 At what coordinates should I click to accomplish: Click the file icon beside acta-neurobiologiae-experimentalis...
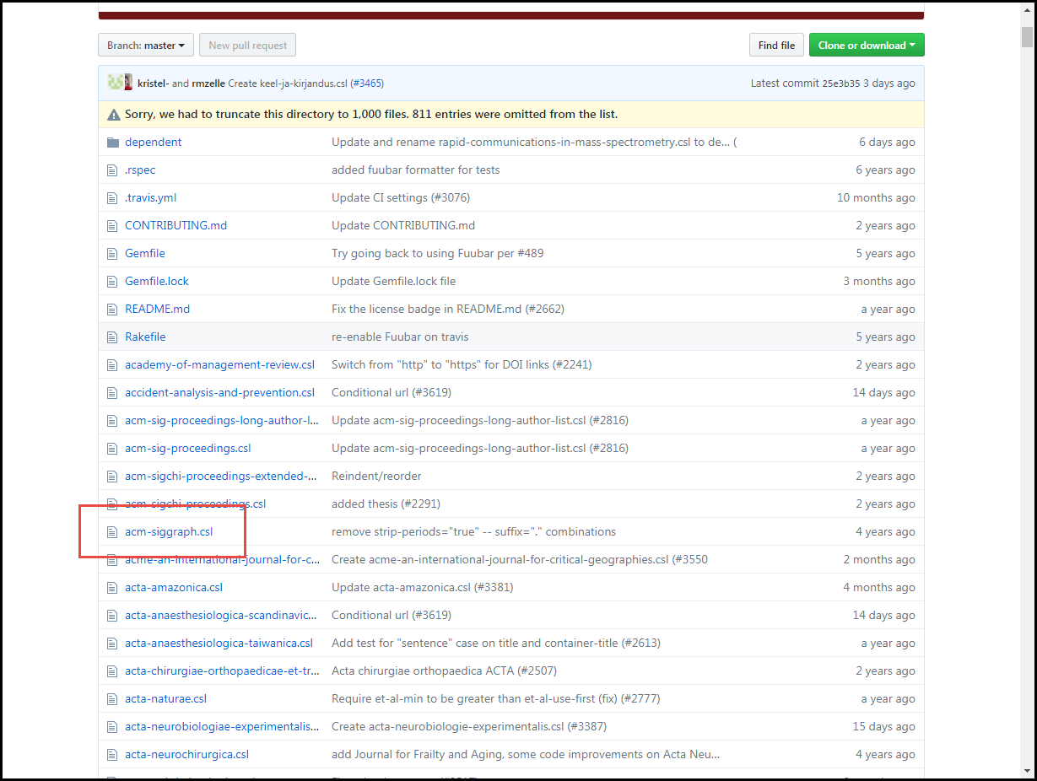[x=112, y=726]
